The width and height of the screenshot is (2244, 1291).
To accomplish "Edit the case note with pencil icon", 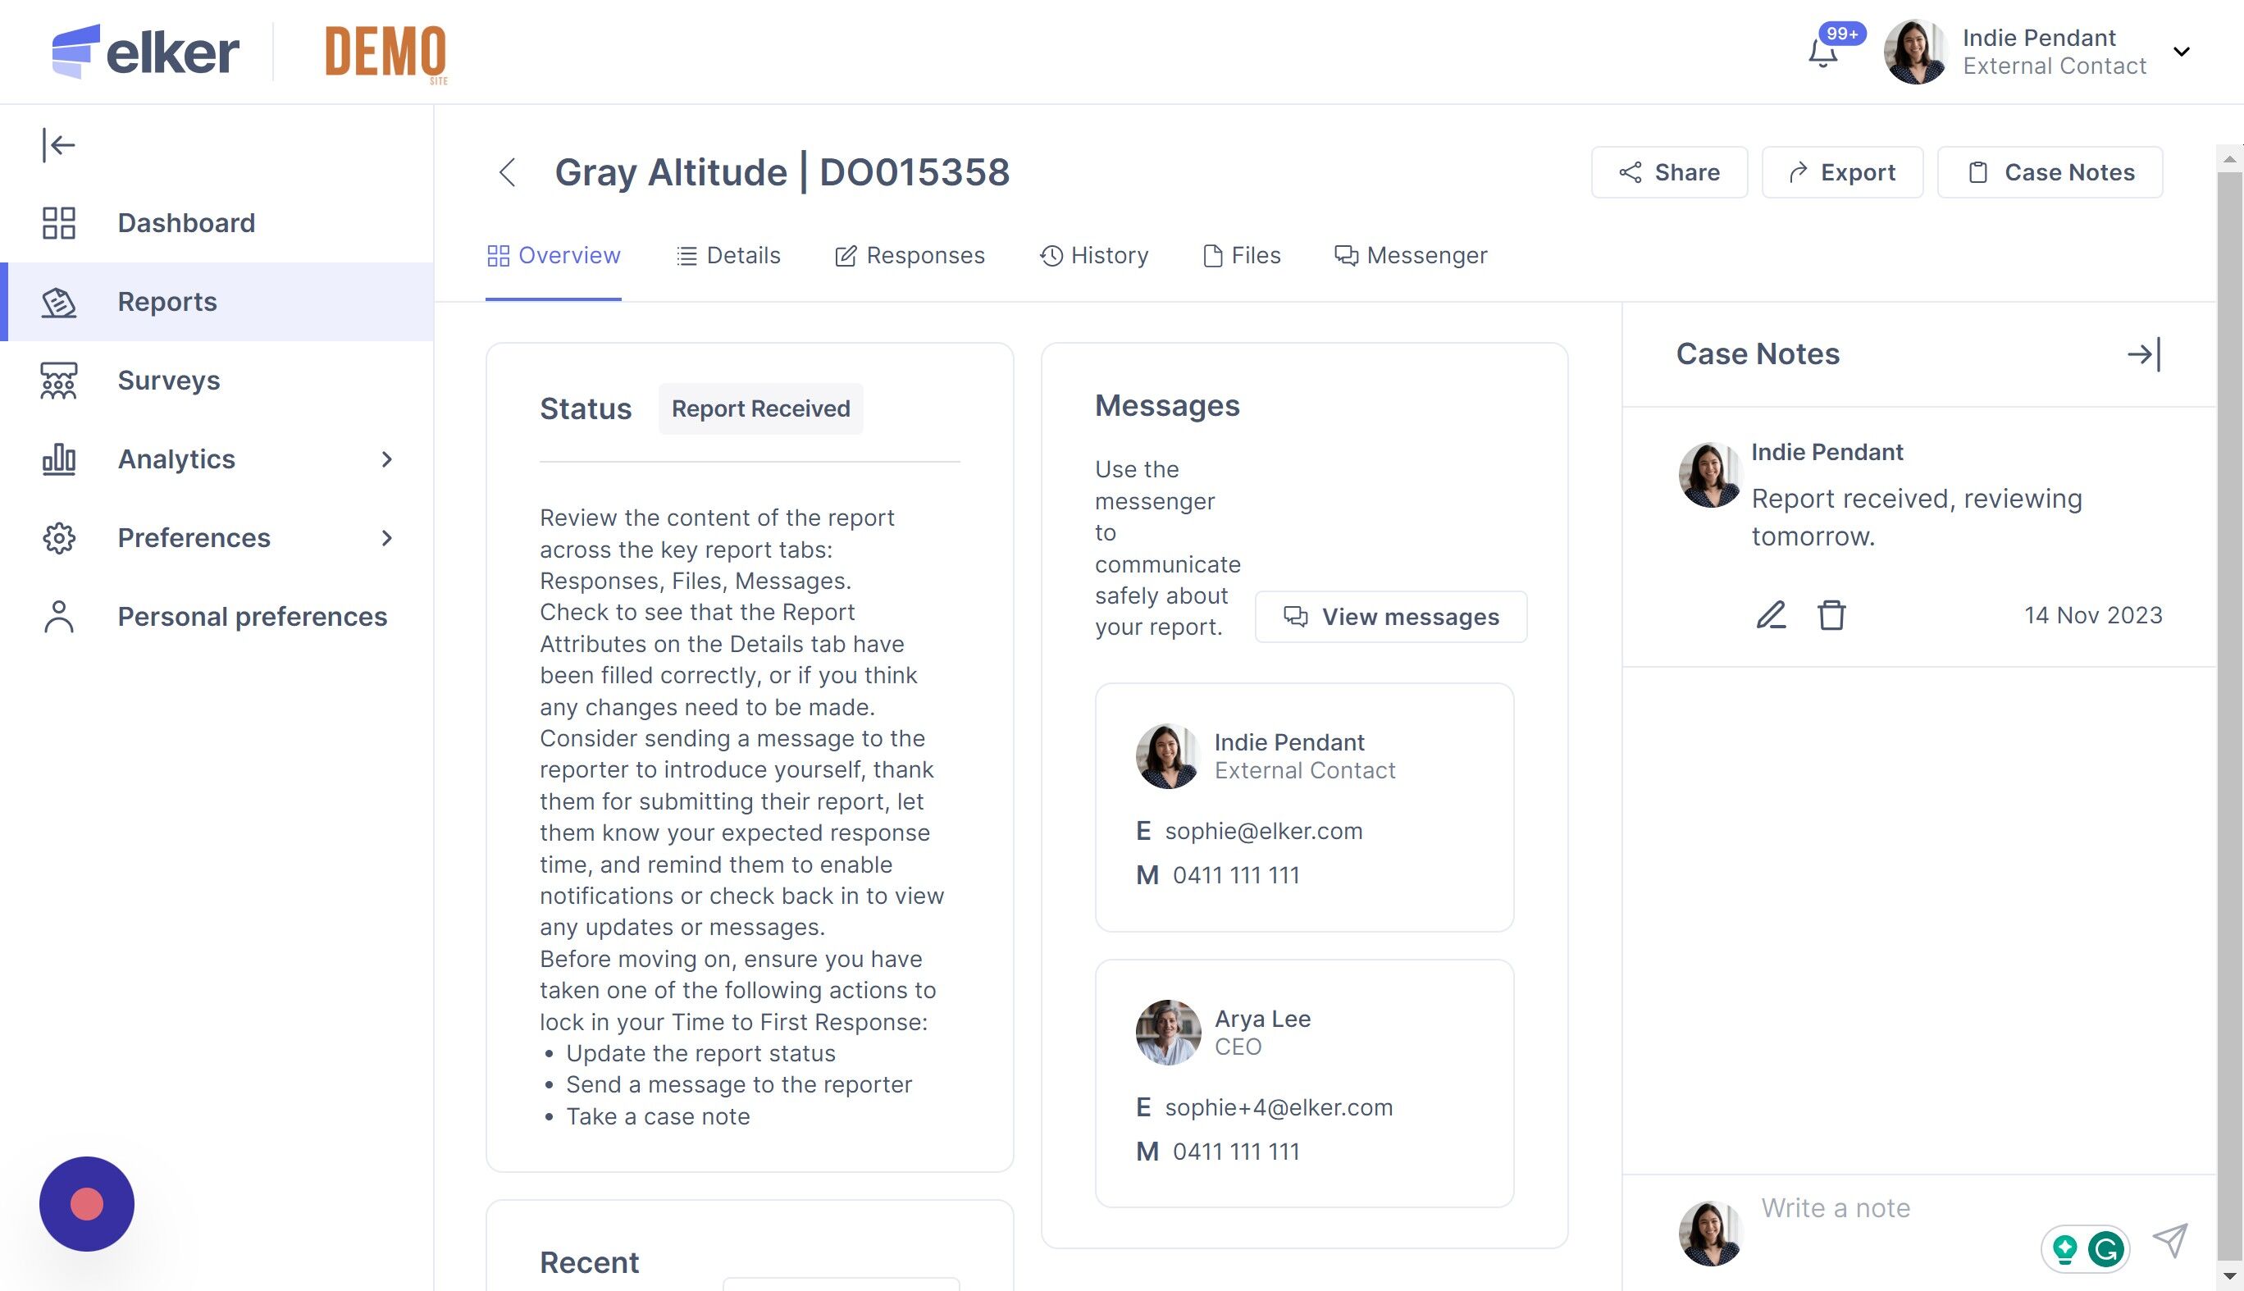I will 1771,614.
